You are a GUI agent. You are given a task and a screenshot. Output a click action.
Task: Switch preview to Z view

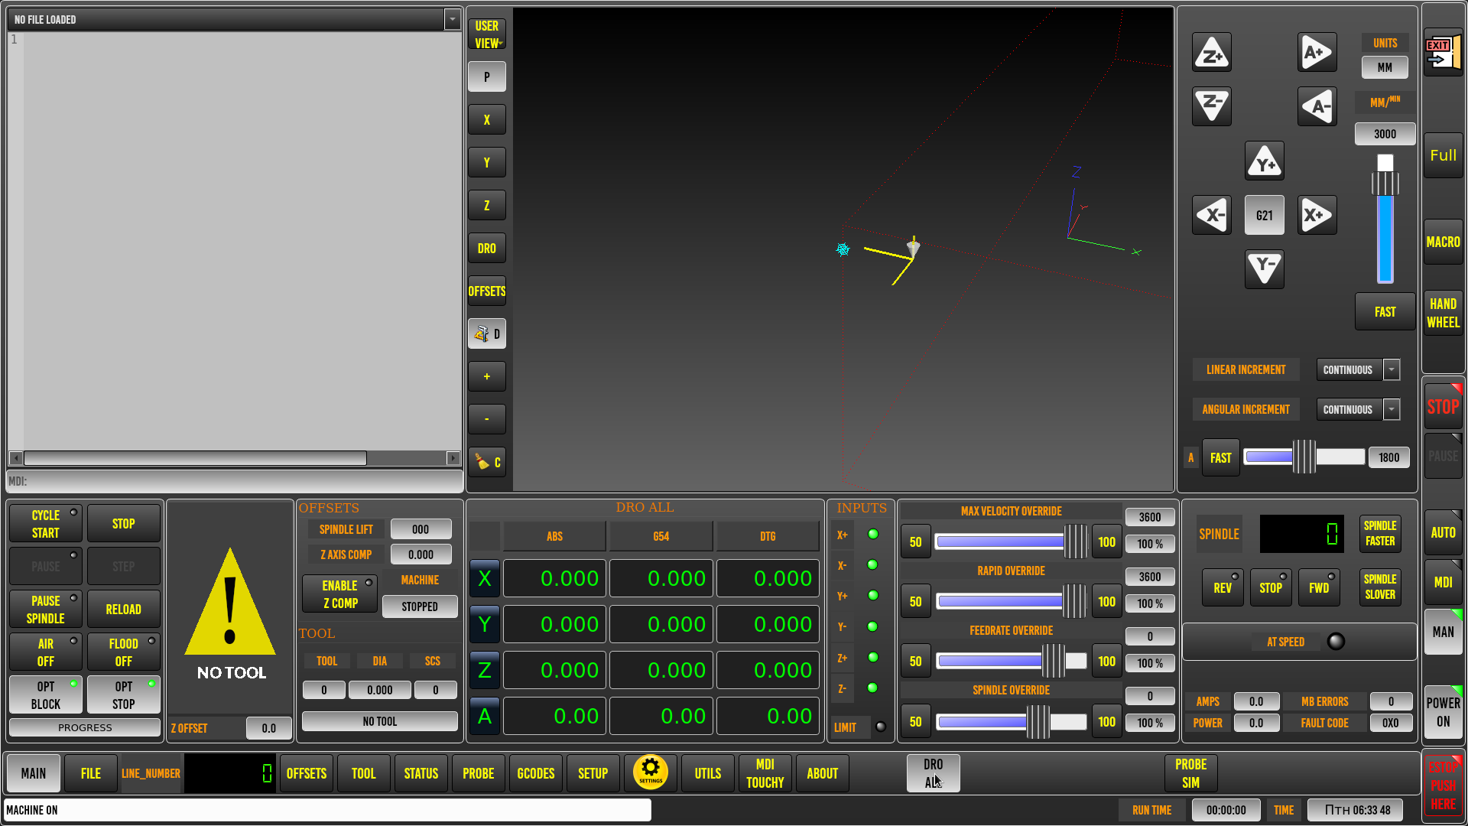tap(487, 205)
